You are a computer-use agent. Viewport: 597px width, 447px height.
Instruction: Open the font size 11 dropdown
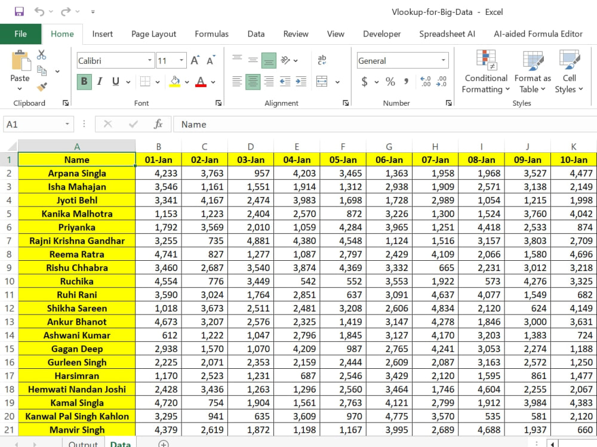coord(181,60)
